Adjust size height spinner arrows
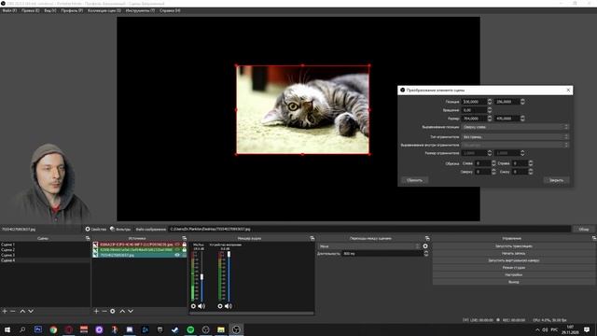This screenshot has height=336, width=597. click(x=522, y=119)
